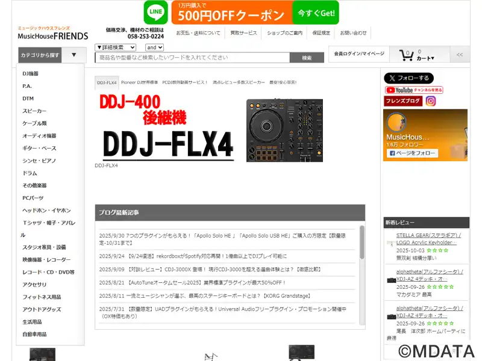Screen dimensions: 482x361
Task: Select the 最安!安心宣言 banner tab
Action: point(283,82)
